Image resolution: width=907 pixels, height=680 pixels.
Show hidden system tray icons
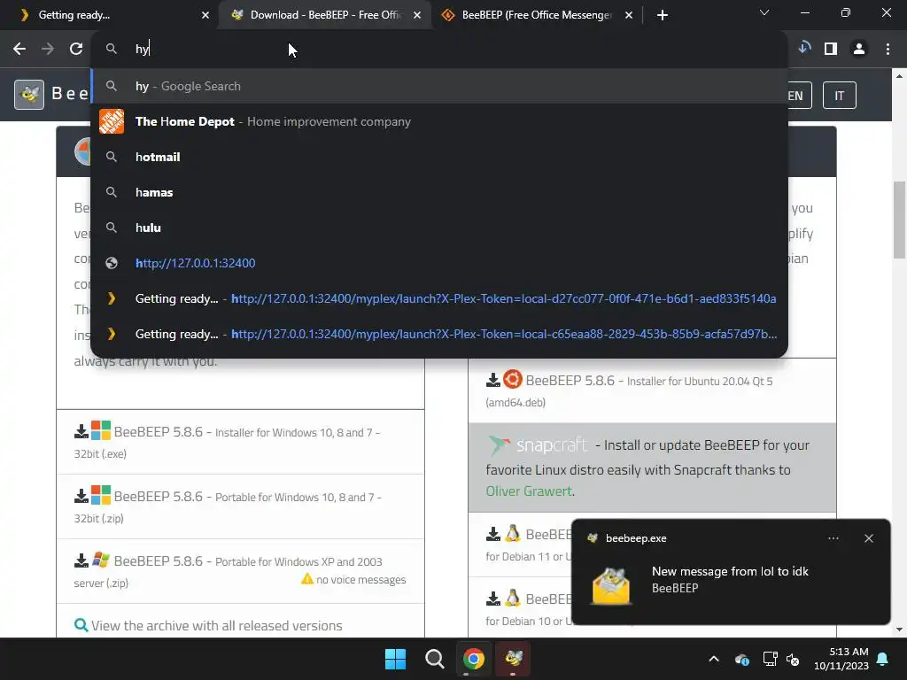coord(714,659)
